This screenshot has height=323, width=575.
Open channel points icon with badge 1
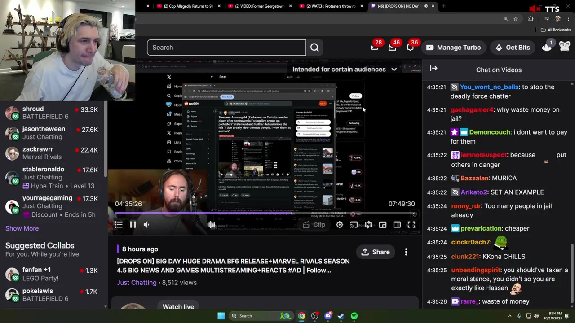point(547,47)
